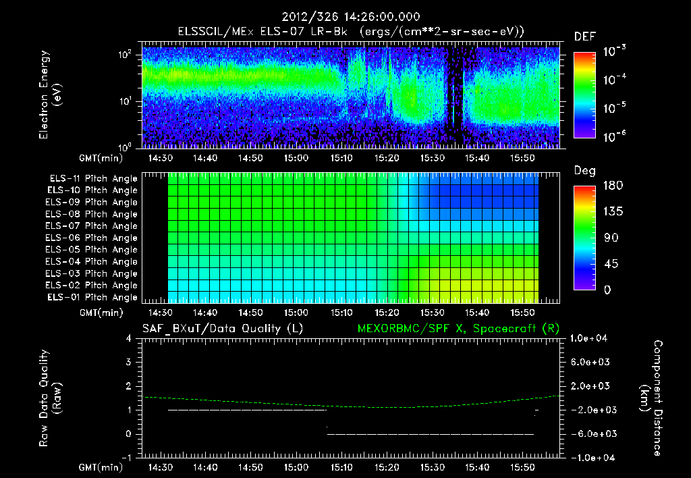Click the ELS-05 Pitch Angle row label

pos(92,250)
